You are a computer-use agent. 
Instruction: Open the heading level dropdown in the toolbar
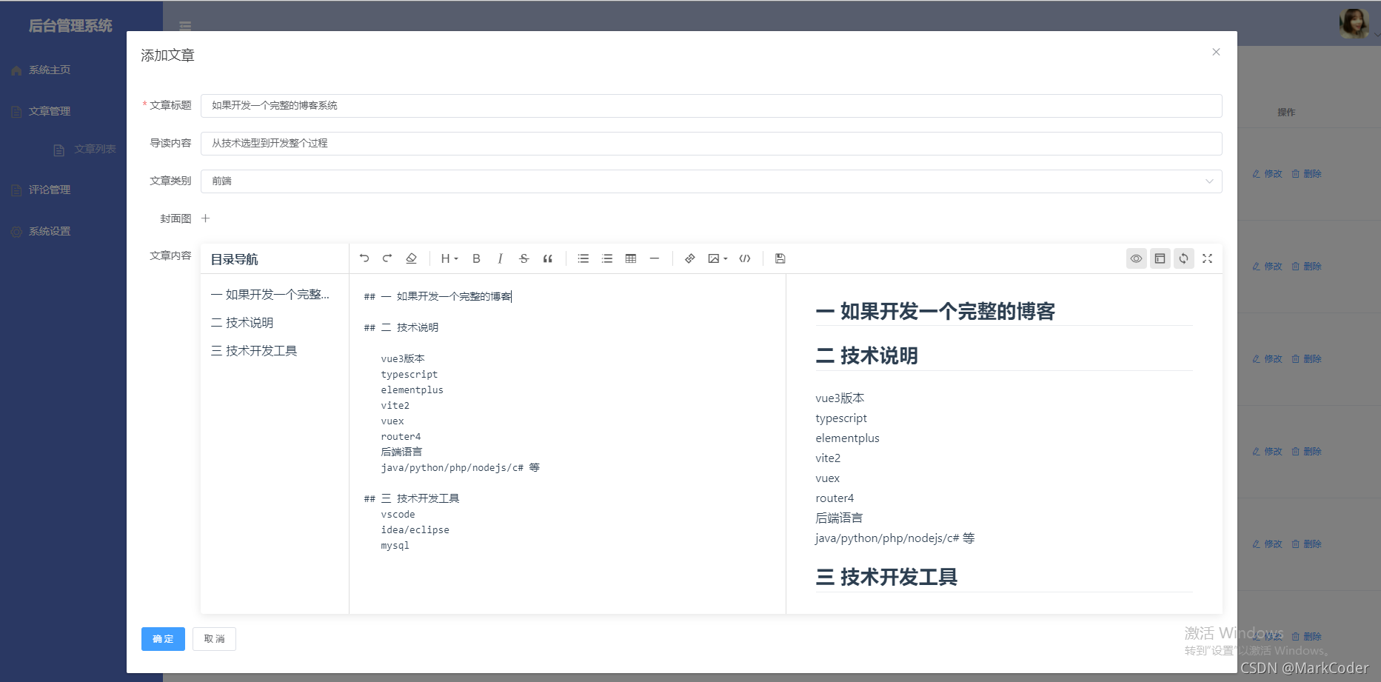pos(448,258)
